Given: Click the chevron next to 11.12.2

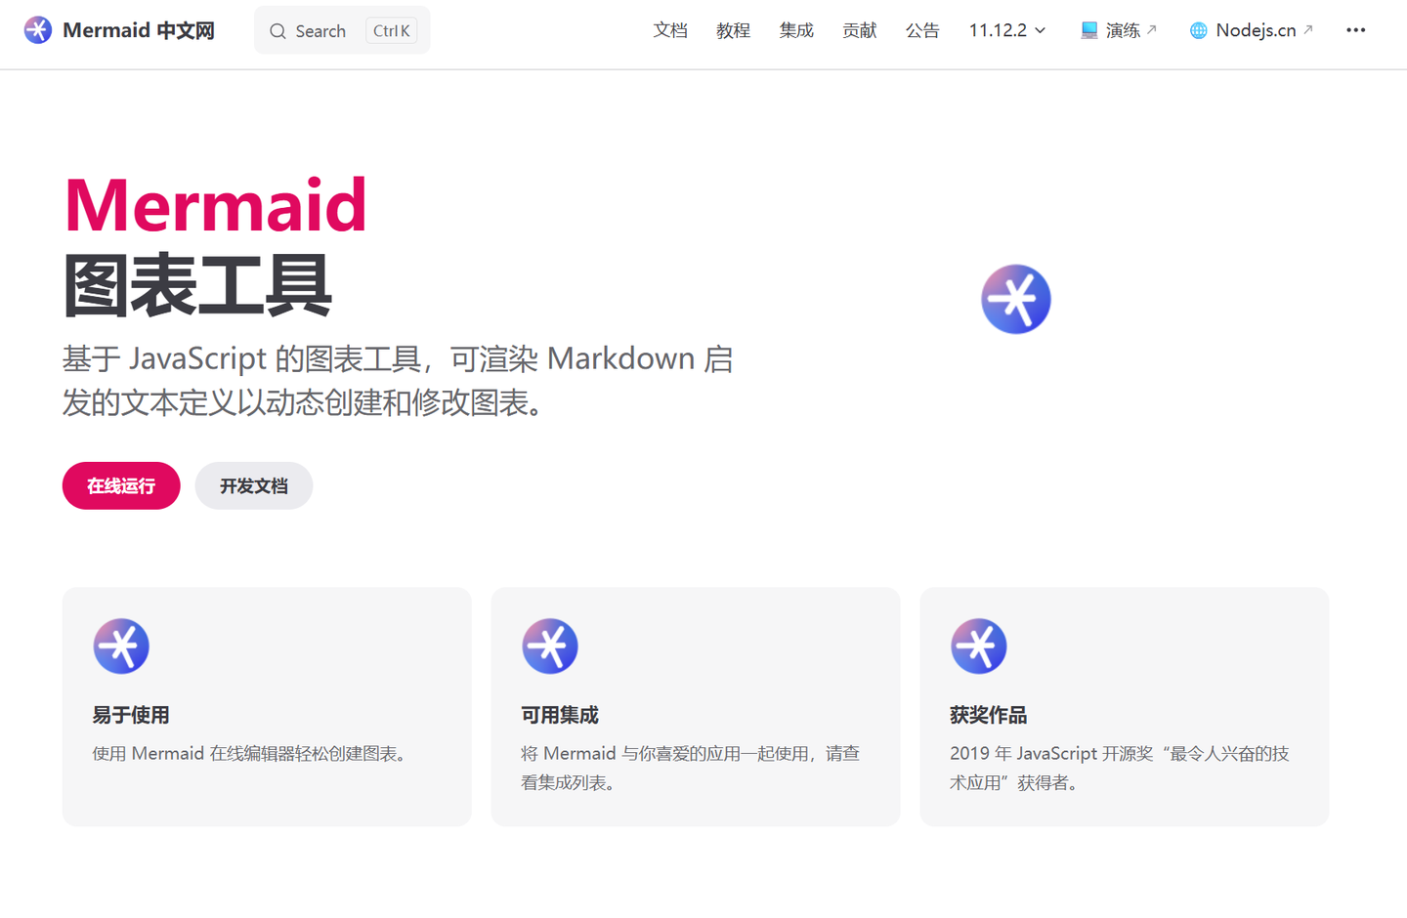Looking at the screenshot, I should (1041, 30).
